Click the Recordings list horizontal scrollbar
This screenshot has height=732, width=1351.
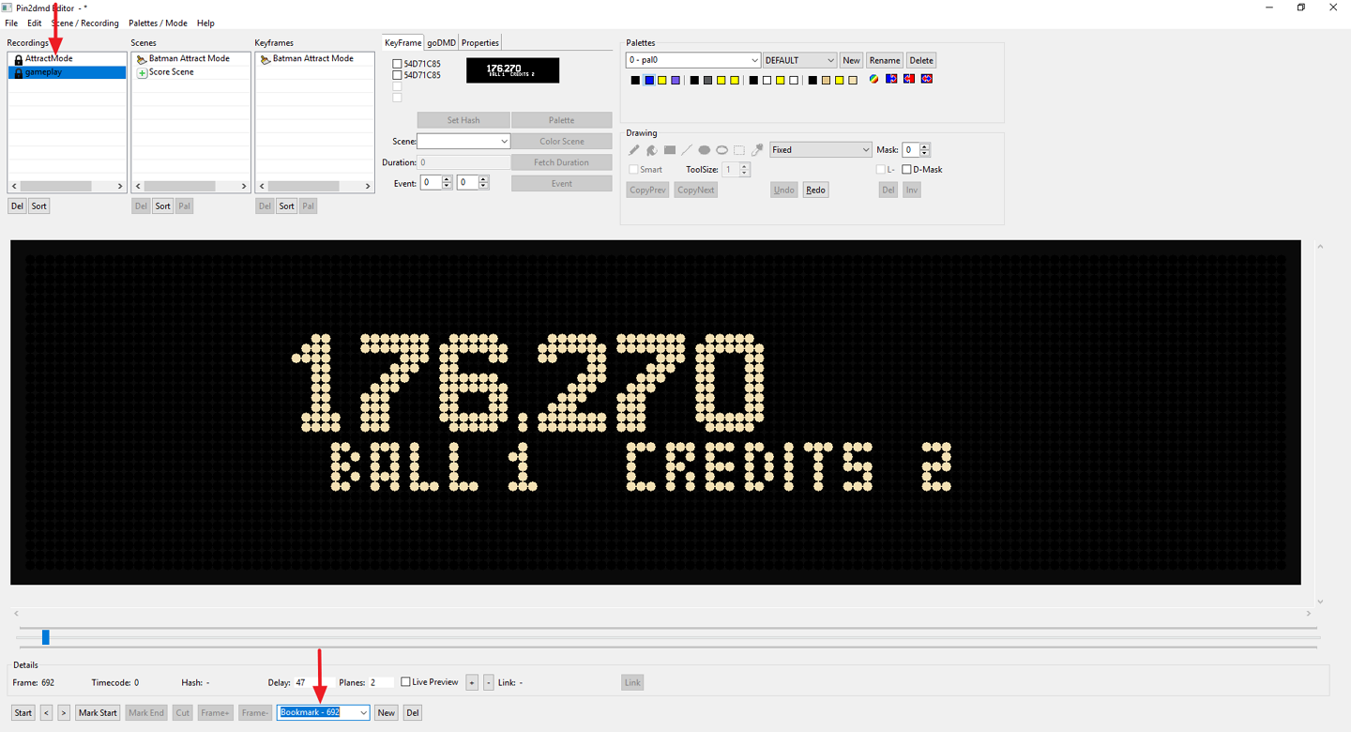pyautogui.click(x=67, y=186)
